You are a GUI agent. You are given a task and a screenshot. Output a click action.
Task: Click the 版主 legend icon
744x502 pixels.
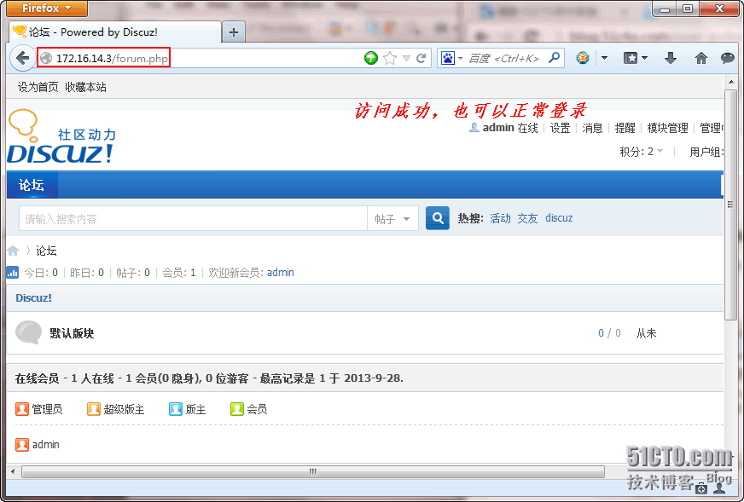tap(176, 408)
